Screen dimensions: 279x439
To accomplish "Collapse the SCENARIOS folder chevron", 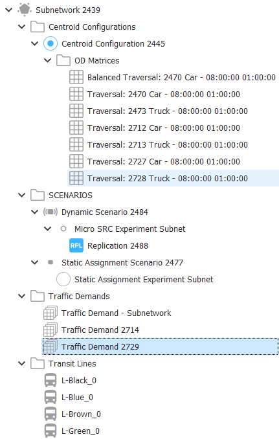I will point(22,195).
